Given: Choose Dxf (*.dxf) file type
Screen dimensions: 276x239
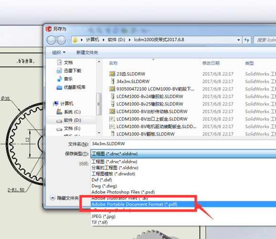Looking at the screenshot, I should tap(183, 180).
